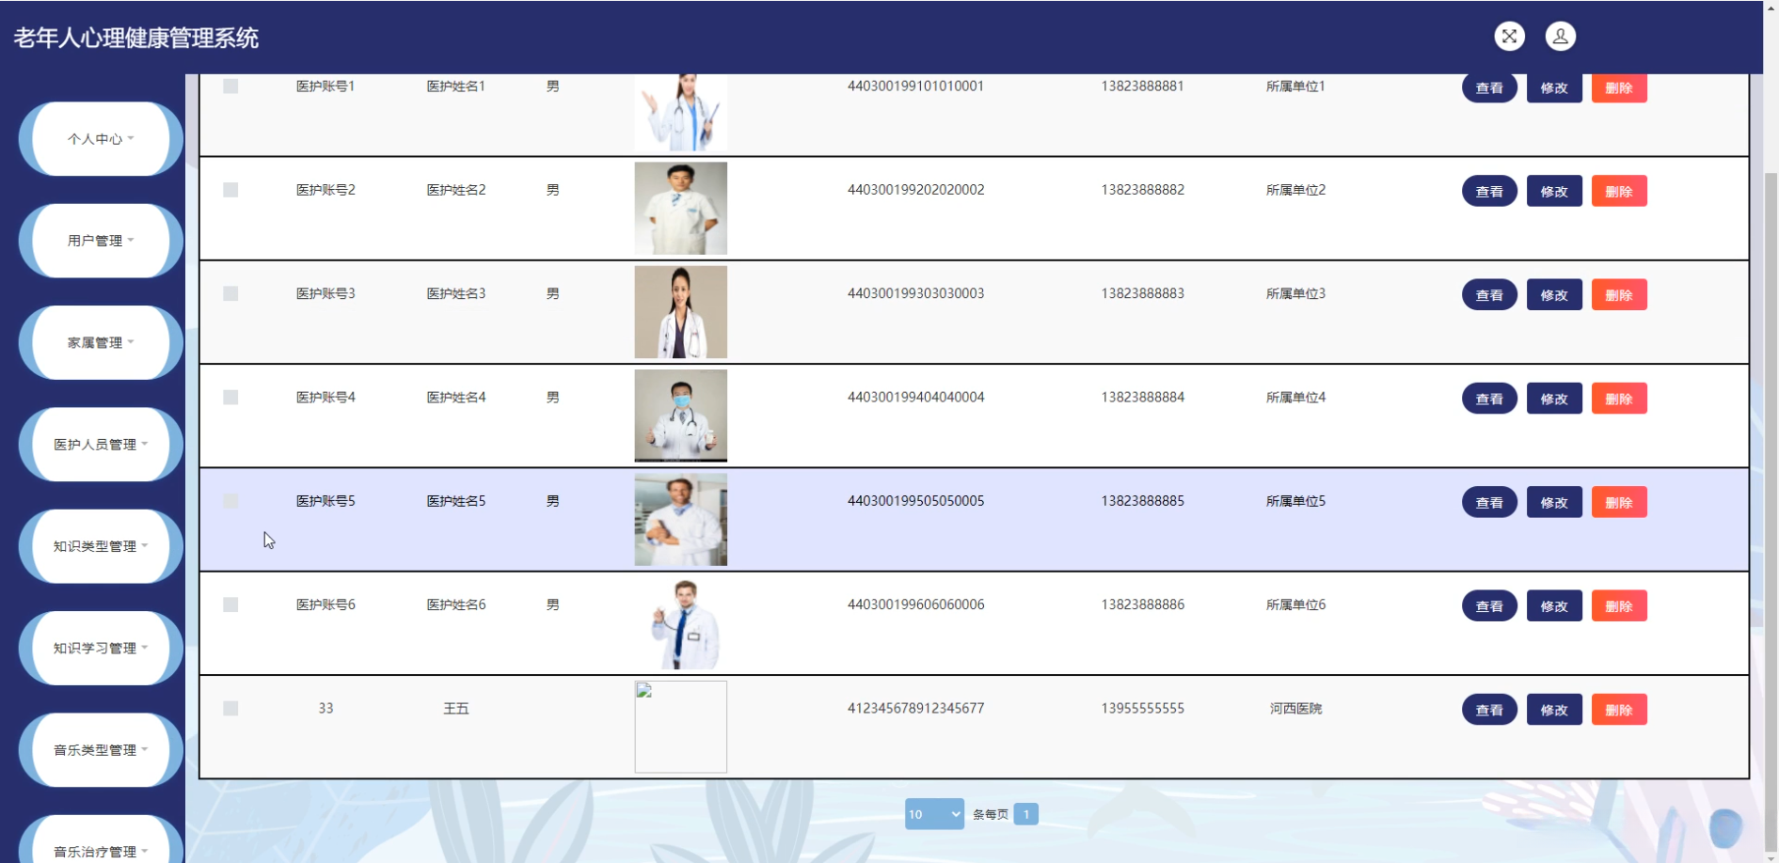Toggle fullscreen with the expand icon
Viewport: 1779px width, 863px height.
coord(1509,37)
